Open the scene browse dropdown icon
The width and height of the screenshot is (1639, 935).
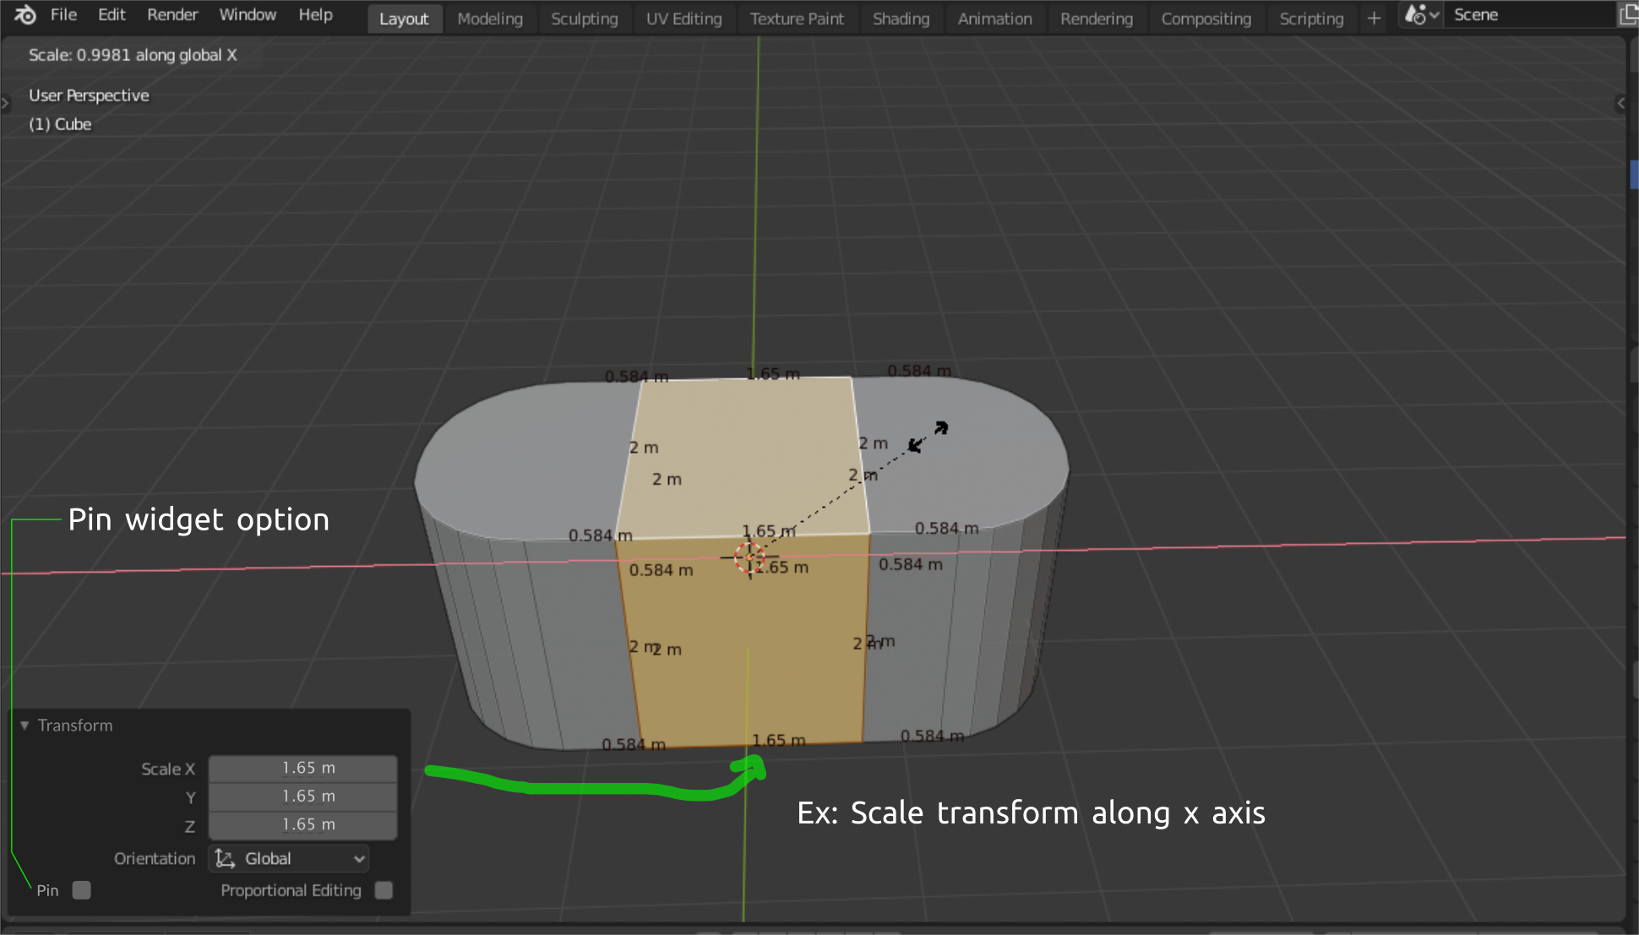click(1422, 15)
